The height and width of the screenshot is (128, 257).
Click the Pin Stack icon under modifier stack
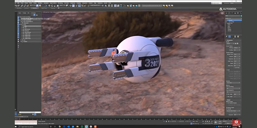226,36
